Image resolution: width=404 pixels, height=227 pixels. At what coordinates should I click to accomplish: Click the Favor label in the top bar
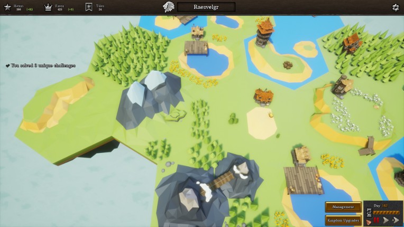[60, 6]
